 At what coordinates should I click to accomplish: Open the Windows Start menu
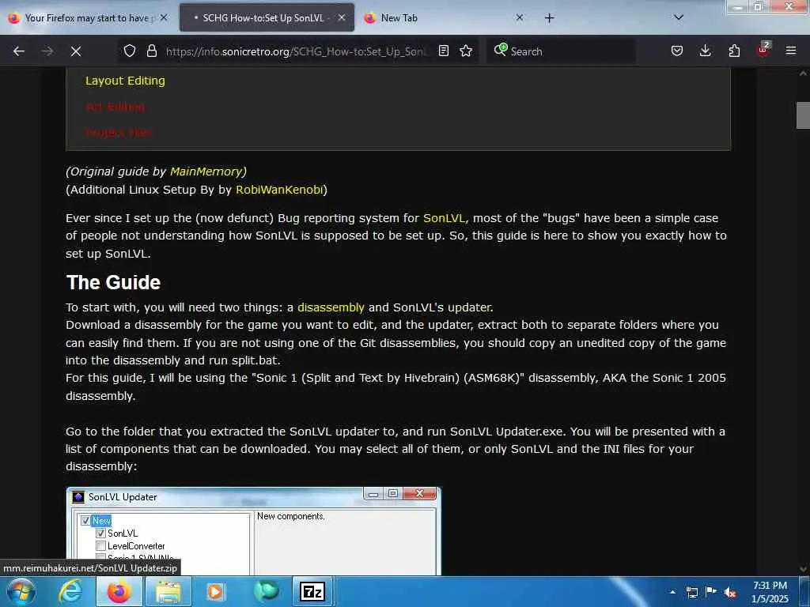click(21, 591)
